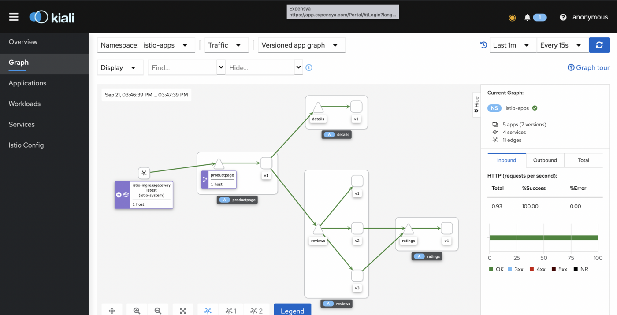Open the hamburger navigation menu
617x315 pixels.
(14, 17)
